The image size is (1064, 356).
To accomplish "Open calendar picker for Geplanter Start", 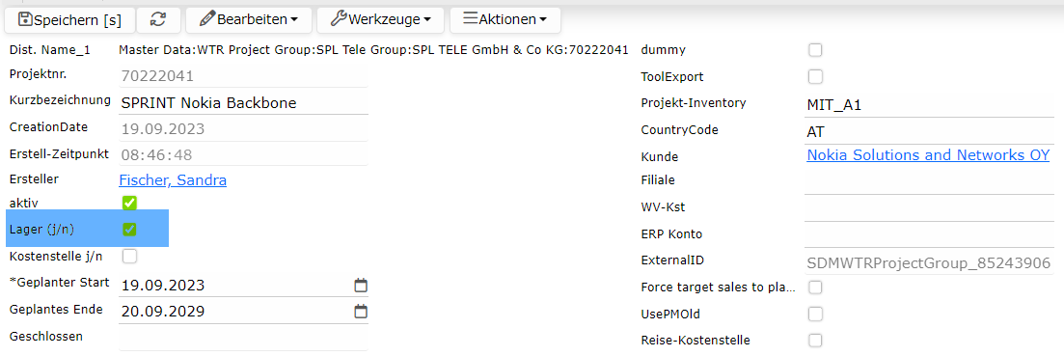I will pyautogui.click(x=361, y=286).
